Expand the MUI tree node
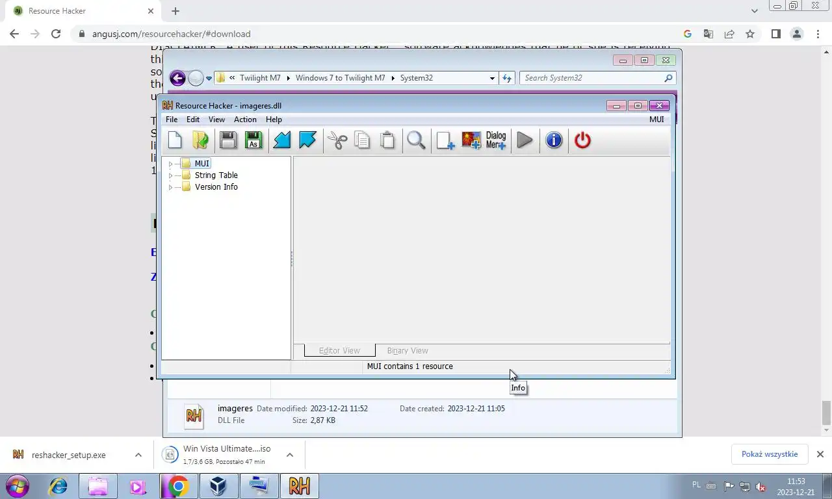Viewport: 832px width, 499px height. pyautogui.click(x=170, y=164)
